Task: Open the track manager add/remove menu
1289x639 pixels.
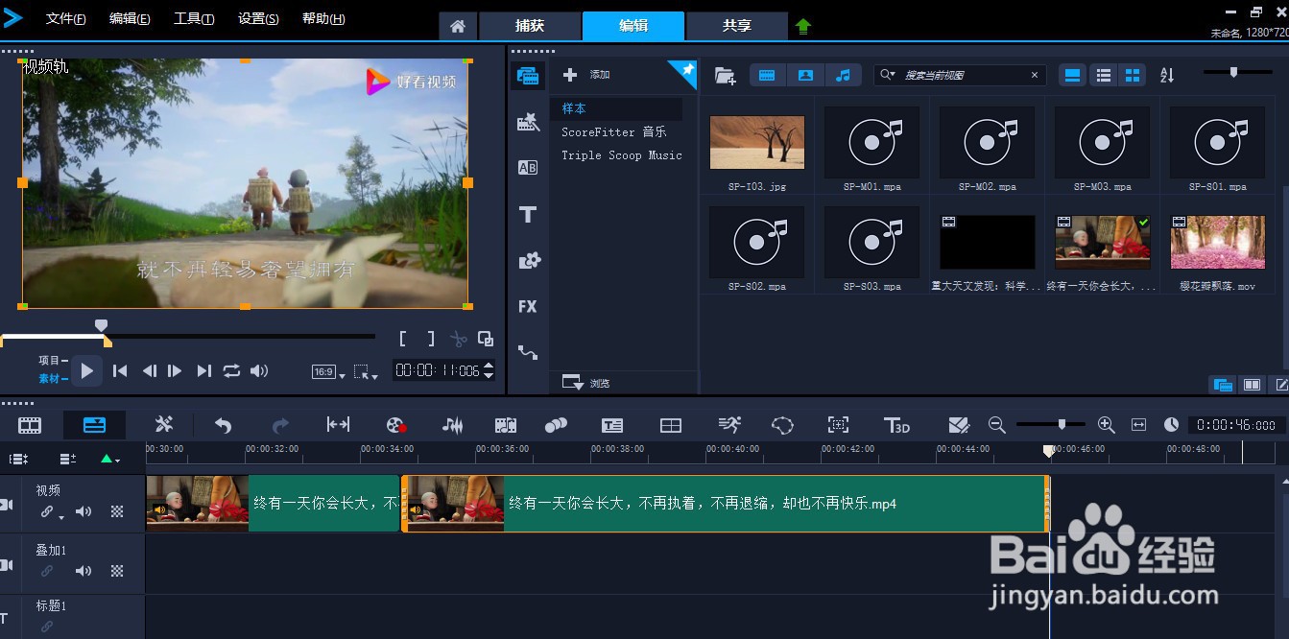Action: click(x=67, y=460)
